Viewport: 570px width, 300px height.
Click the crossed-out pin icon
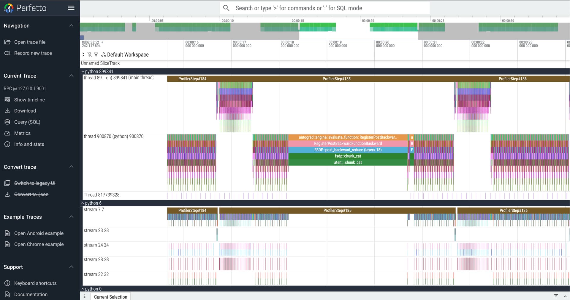coord(89,54)
